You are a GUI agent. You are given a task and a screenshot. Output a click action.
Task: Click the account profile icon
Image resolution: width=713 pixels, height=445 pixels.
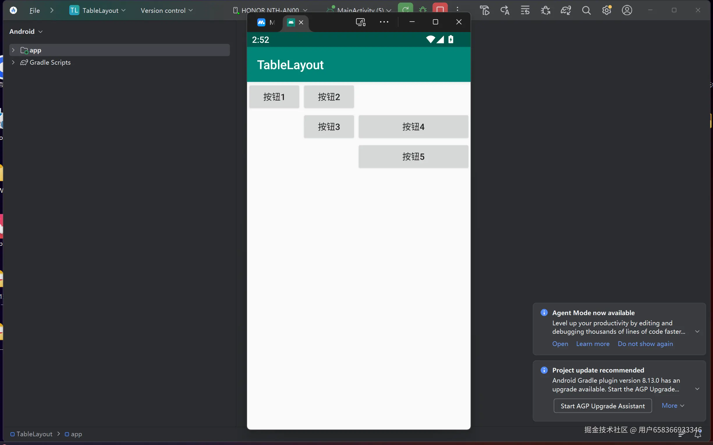[627, 10]
